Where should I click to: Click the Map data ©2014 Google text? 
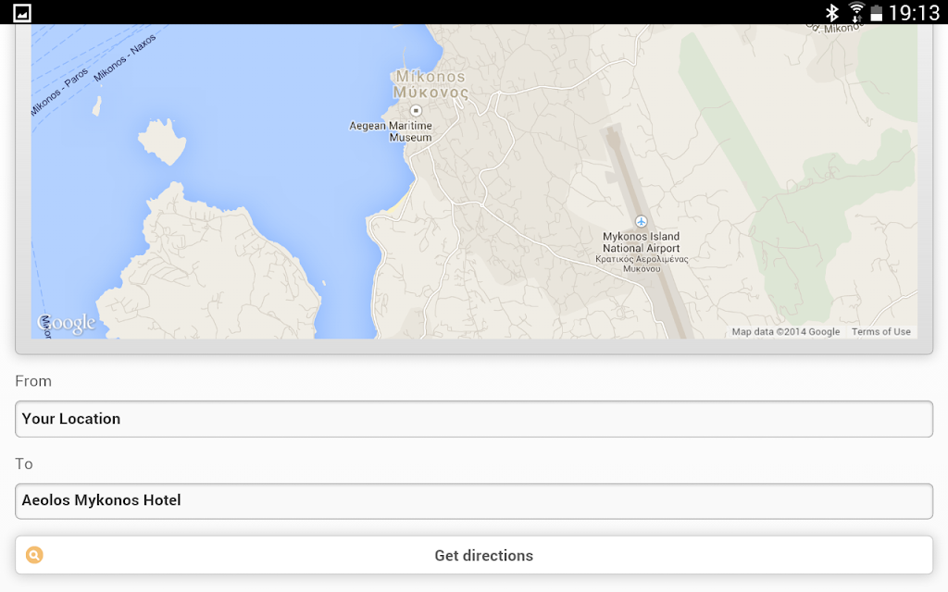point(785,332)
